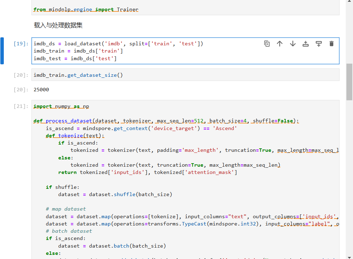Screen dimensions: 353x259
Task: Click the [19]: cell prompt label
Action: pos(21,44)
